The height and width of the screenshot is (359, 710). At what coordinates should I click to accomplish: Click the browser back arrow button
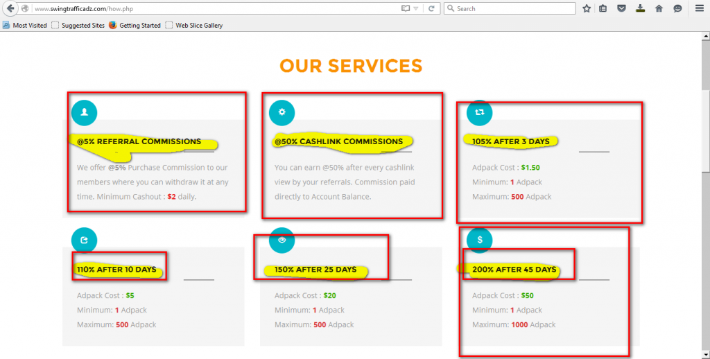tap(10, 8)
